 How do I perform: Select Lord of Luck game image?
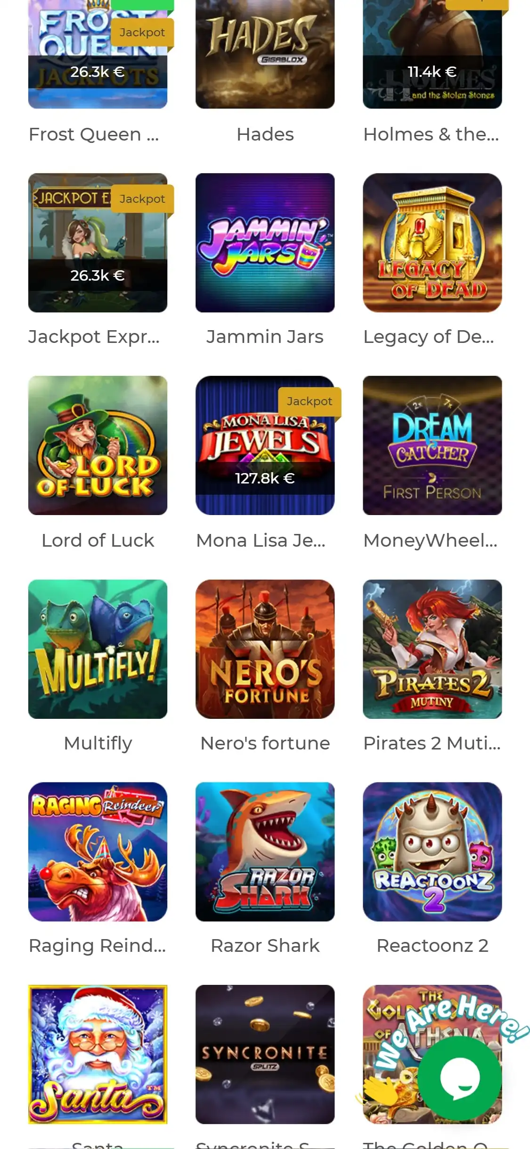98,445
